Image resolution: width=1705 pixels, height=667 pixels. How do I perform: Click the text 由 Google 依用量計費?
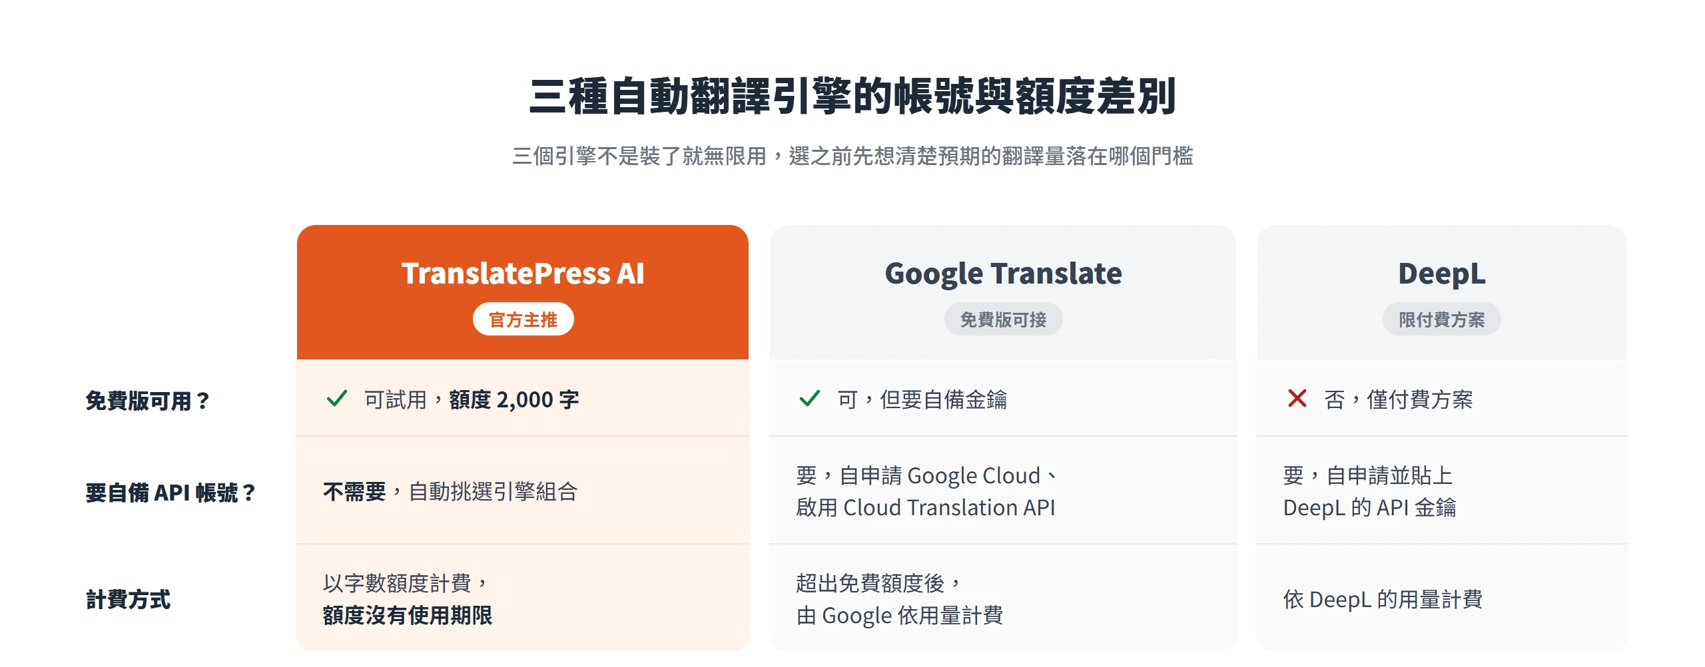click(900, 616)
